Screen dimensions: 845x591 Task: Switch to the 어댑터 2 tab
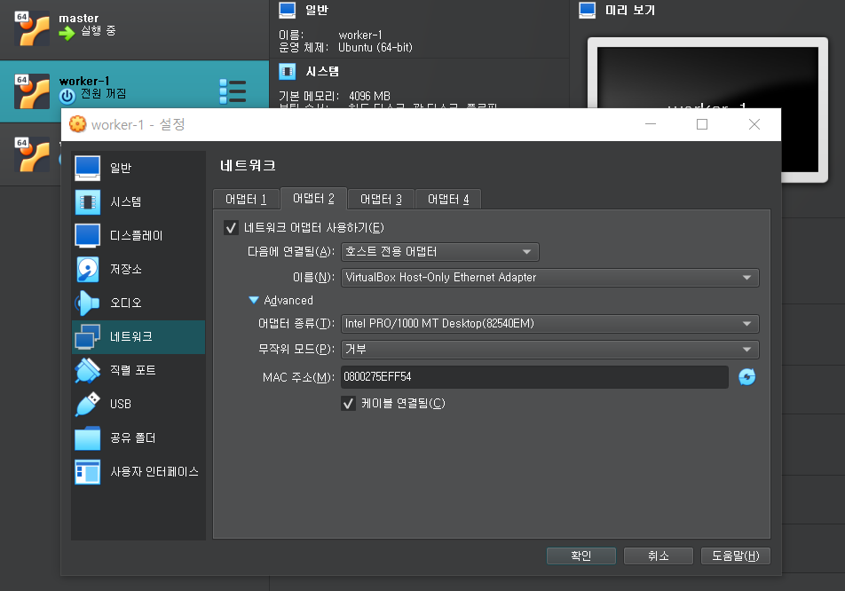[313, 199]
